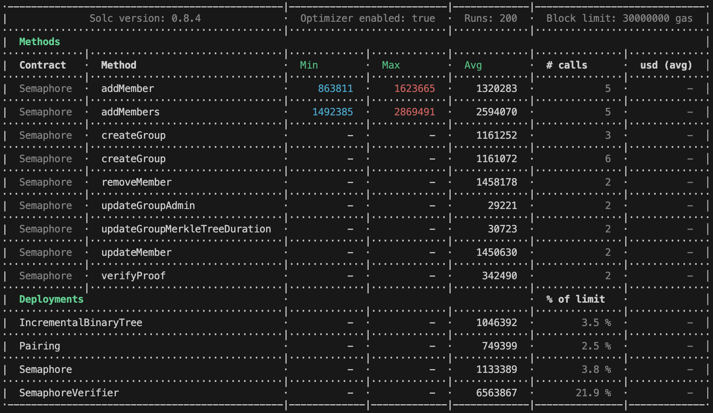This screenshot has width=713, height=413.
Task: Click the 'Min' column header
Action: (x=309, y=65)
